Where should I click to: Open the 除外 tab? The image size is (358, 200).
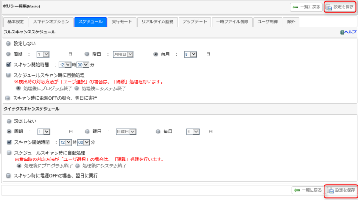[291, 22]
